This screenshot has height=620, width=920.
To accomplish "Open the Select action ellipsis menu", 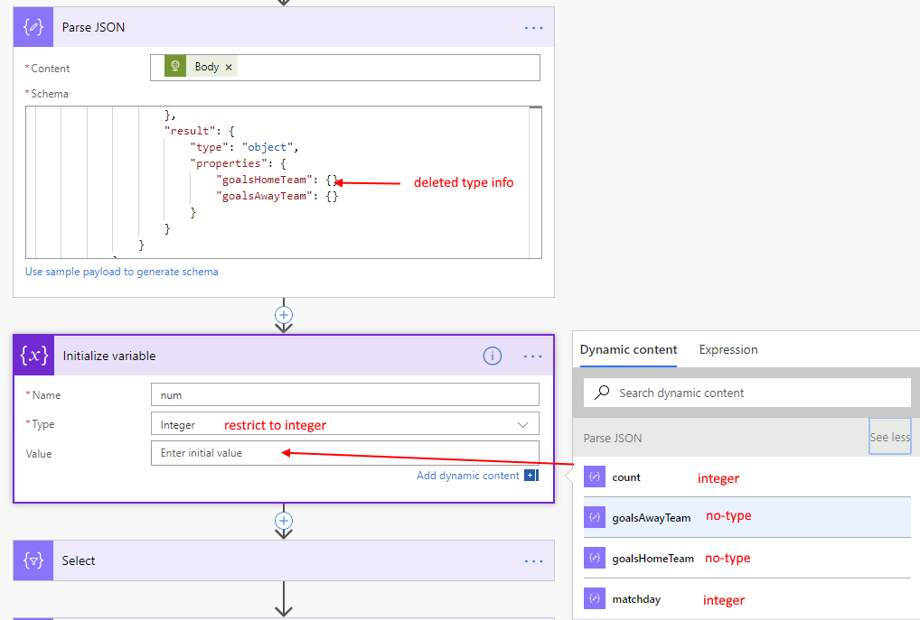I will (533, 561).
